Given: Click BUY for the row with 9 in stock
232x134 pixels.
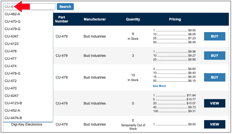Looking at the screenshot, I should 214,36.
